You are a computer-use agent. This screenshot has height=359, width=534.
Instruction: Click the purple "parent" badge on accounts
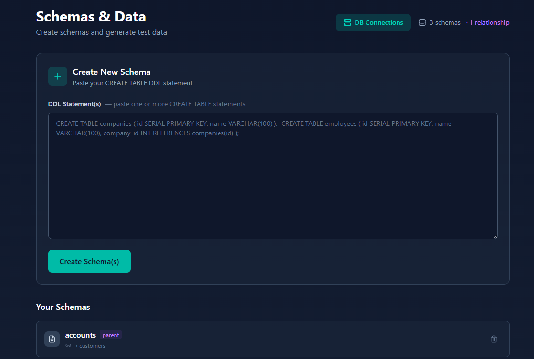[x=111, y=335]
